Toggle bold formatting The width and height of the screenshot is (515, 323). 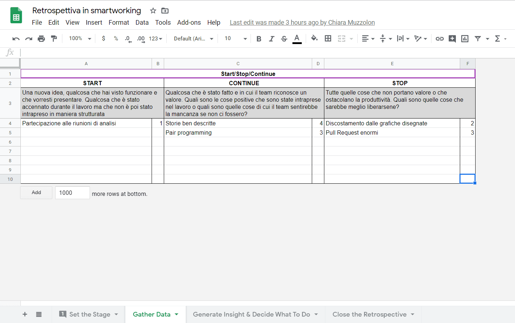coord(259,39)
